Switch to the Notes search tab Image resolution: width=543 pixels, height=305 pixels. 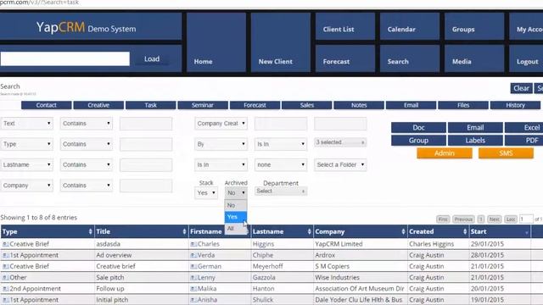coord(359,105)
